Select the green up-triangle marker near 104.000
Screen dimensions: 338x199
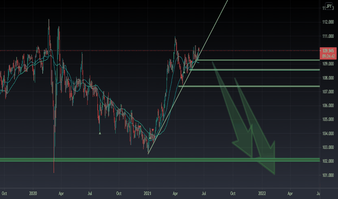(x=100, y=133)
